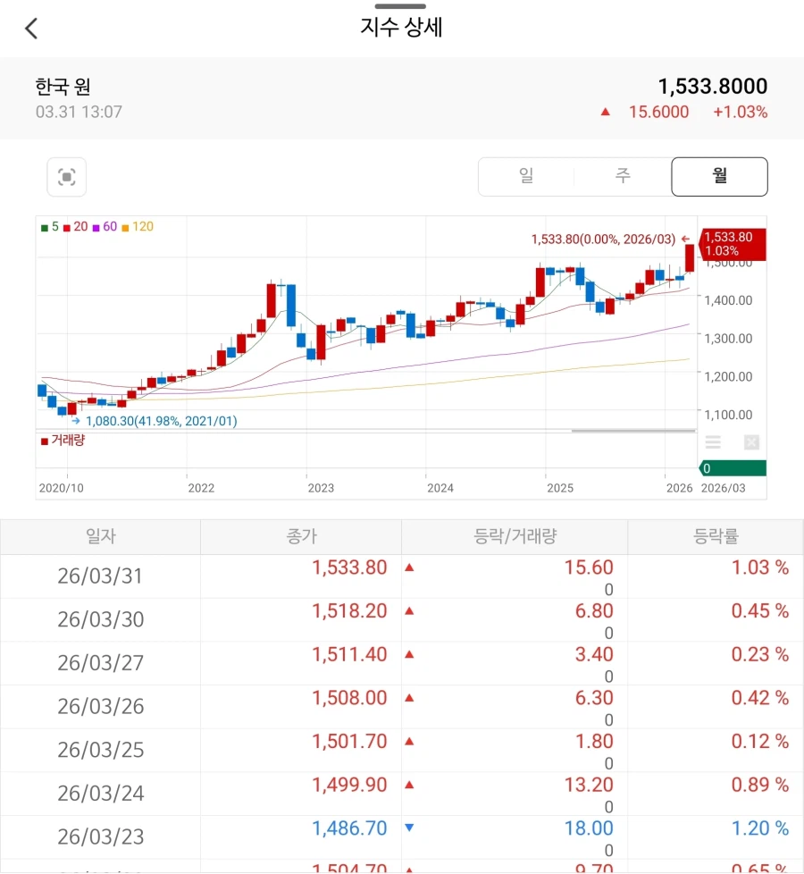
Task: Click the blue down-triangle on the 26/03/23 row
Action: point(409,829)
